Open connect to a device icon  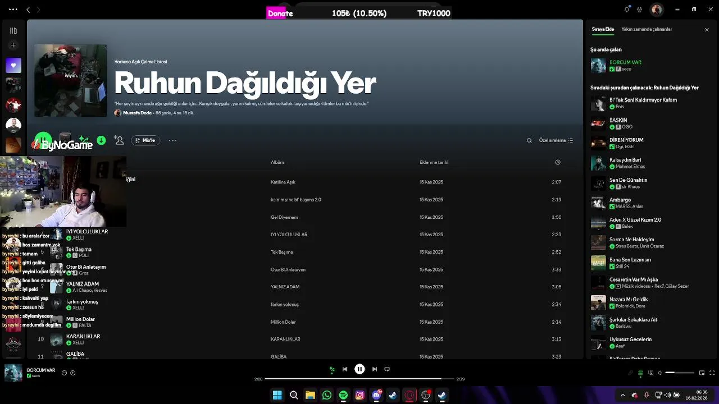(x=650, y=373)
